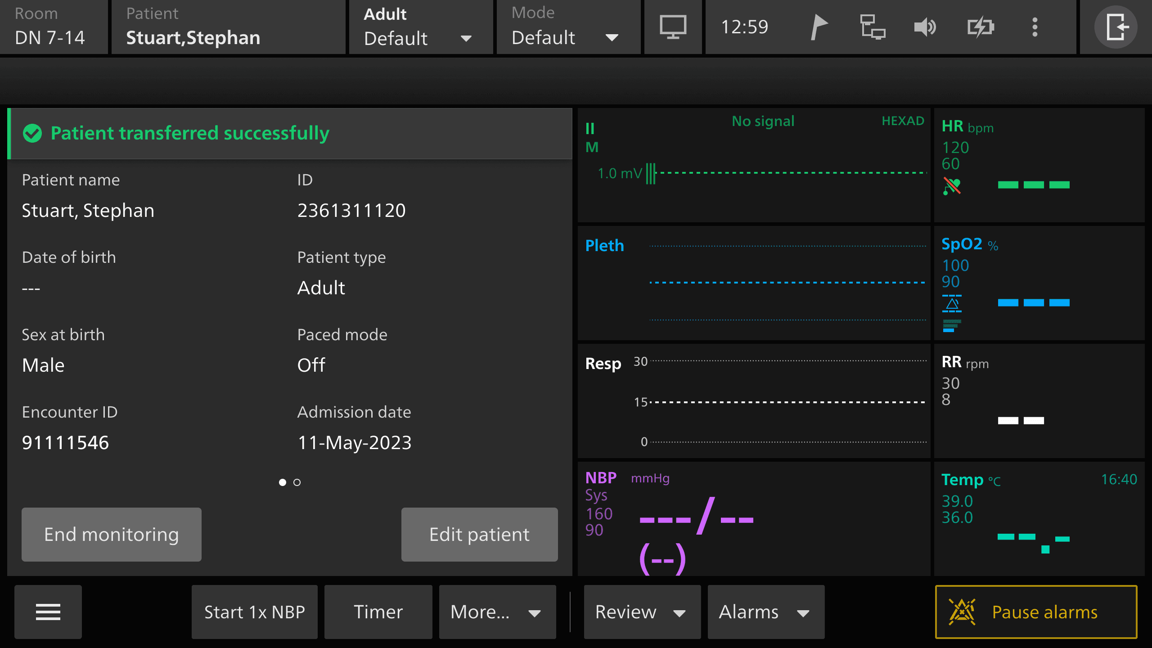Open the hamburger main menu

(48, 612)
